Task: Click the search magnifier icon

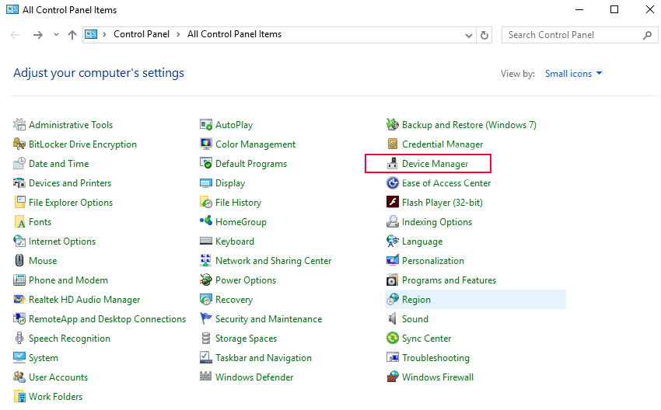Action: coord(647,36)
